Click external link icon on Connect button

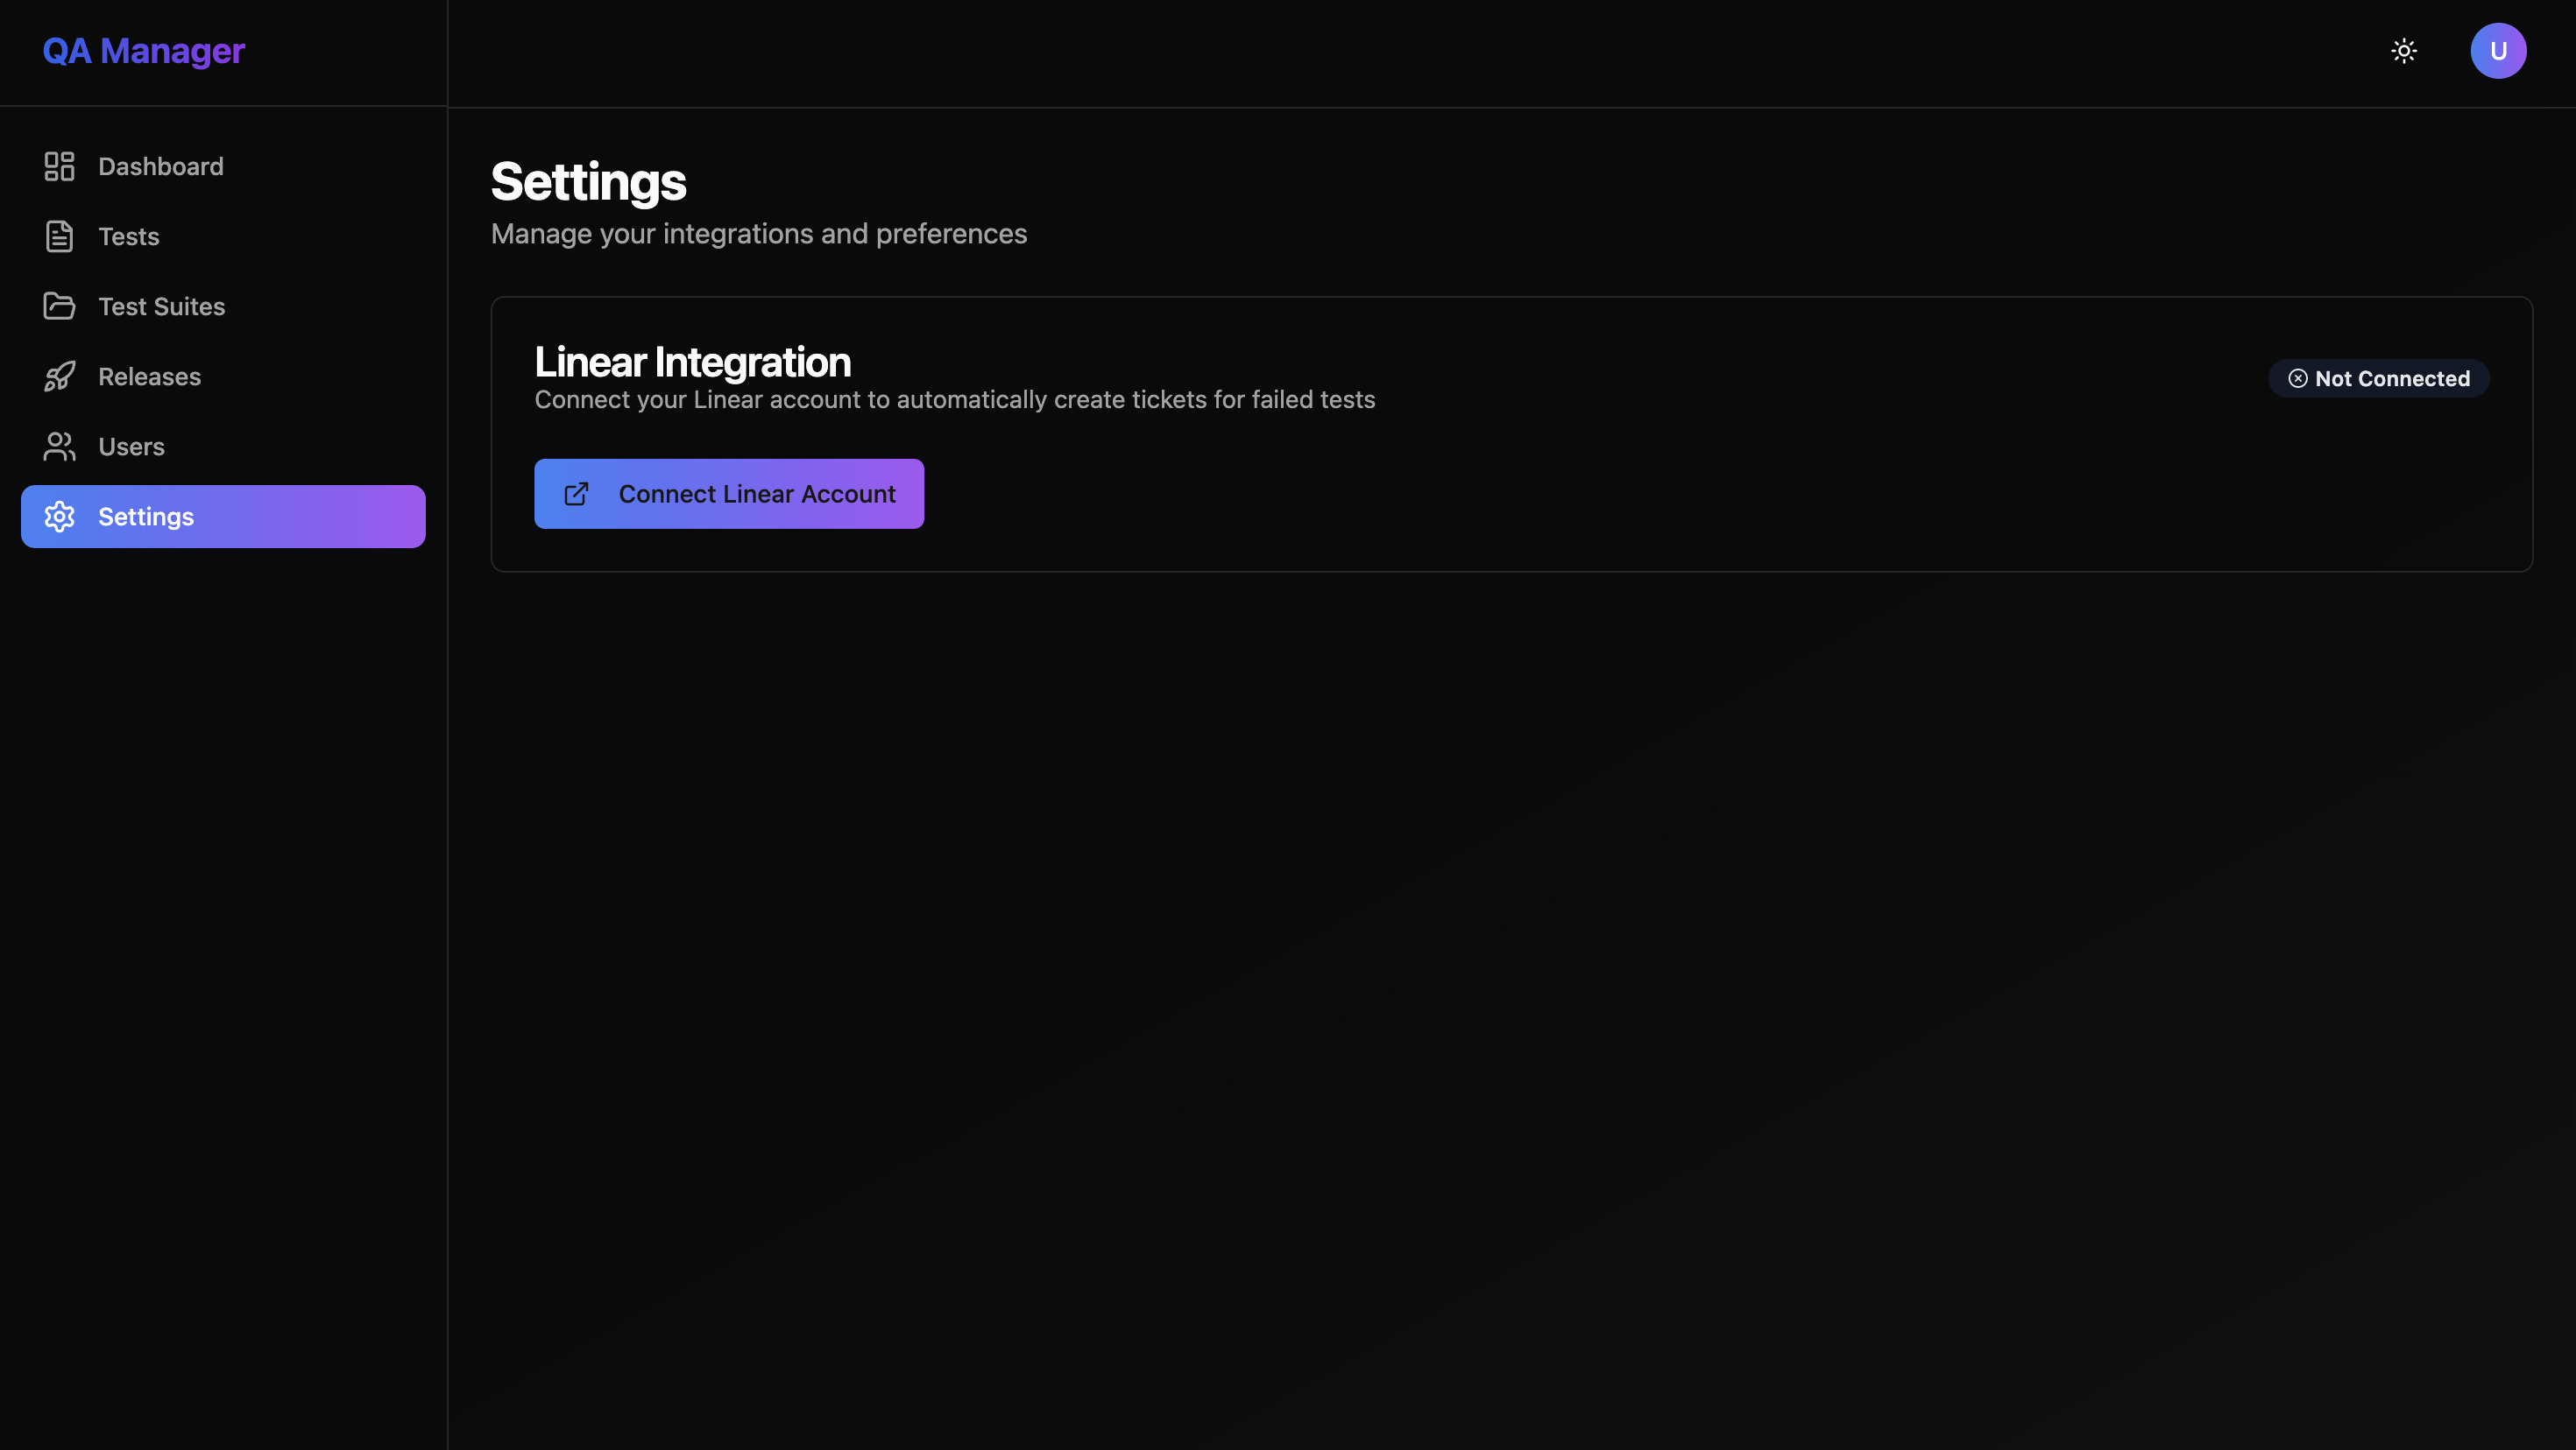click(576, 494)
